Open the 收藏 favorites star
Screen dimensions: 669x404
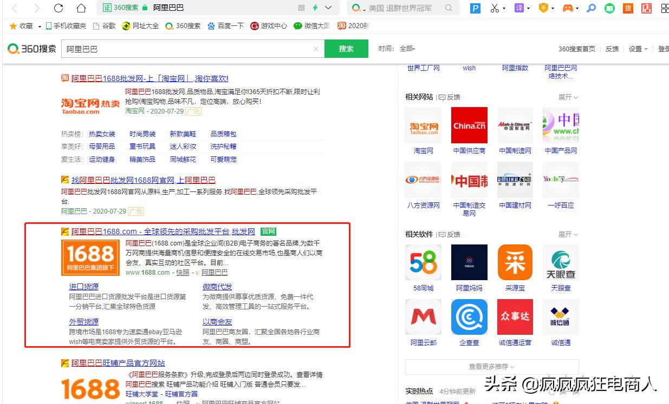click(14, 26)
